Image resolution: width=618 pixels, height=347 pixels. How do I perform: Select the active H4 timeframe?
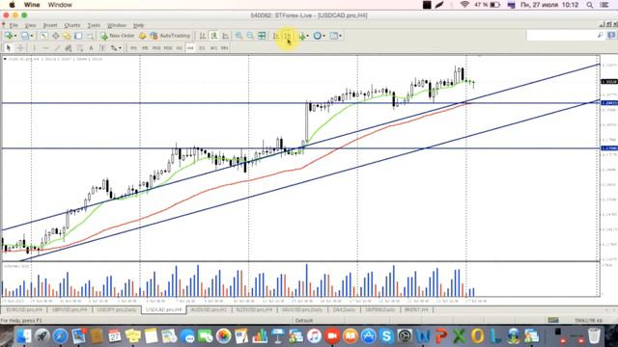(x=191, y=48)
